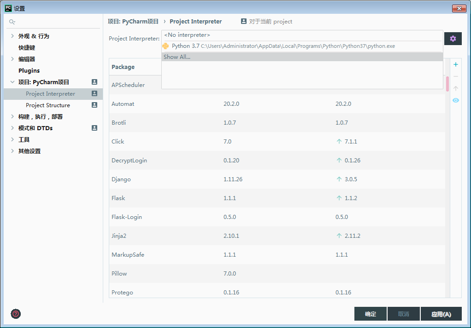Expand the 工具 section

tap(12, 139)
